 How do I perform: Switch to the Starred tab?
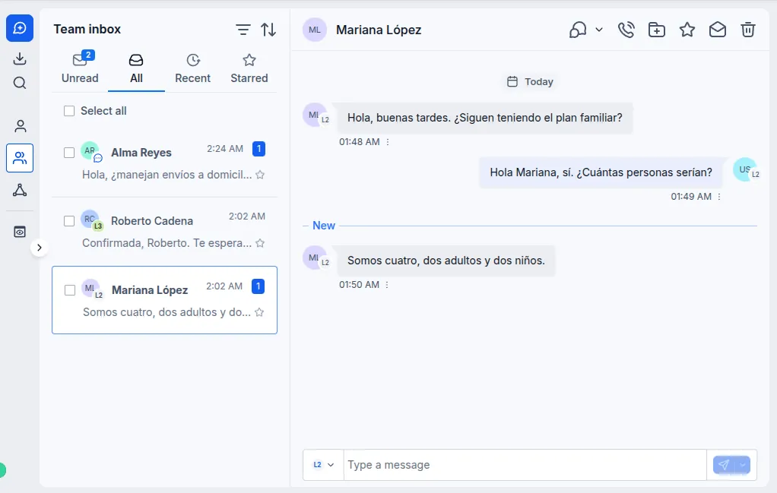pos(249,68)
